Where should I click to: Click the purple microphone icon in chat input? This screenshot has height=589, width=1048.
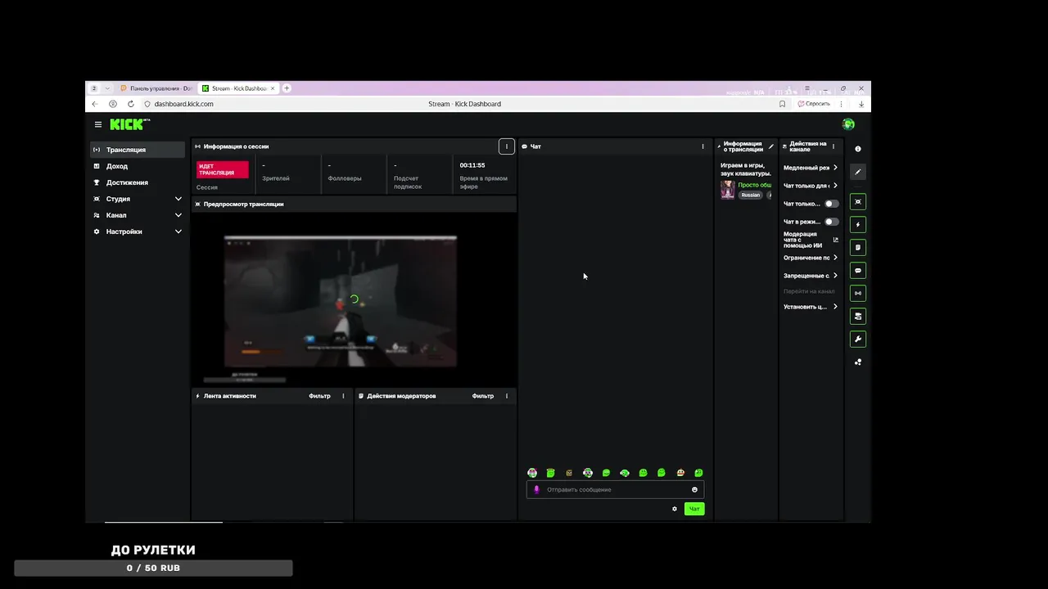click(537, 489)
